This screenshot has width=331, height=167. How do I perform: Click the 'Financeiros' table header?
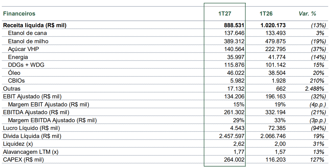point(19,14)
